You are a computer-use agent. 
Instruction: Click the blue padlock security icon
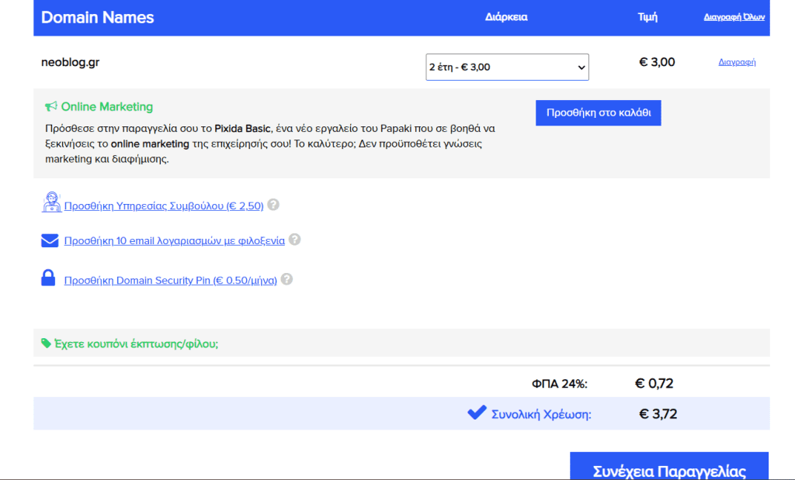(x=48, y=278)
